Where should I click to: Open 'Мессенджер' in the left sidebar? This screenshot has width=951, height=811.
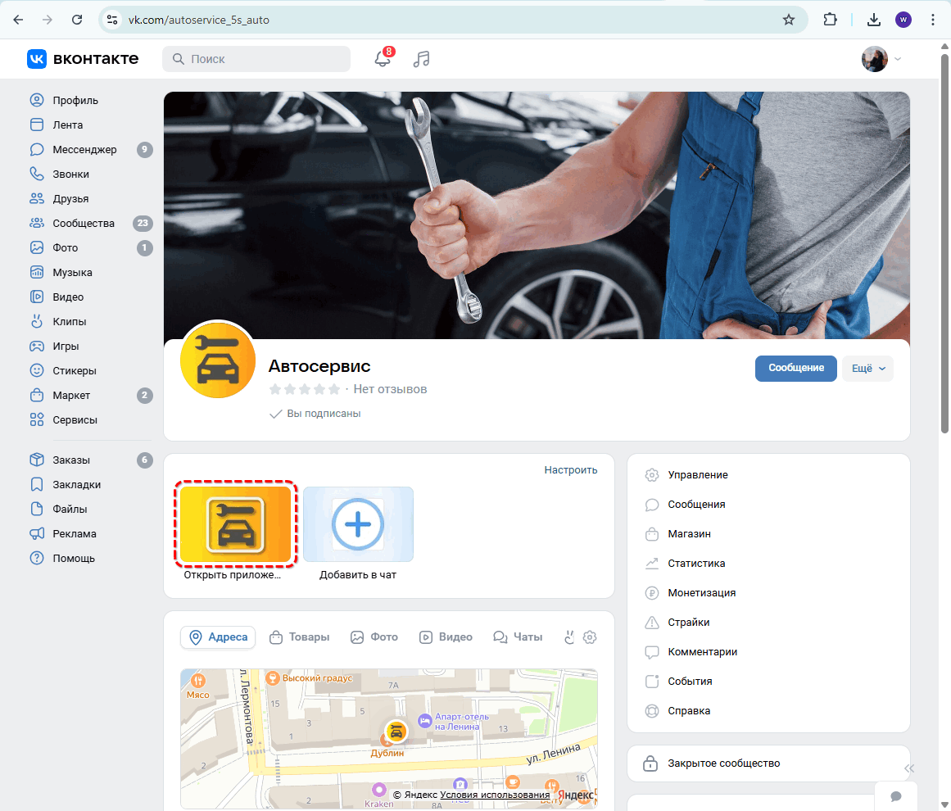(x=84, y=150)
